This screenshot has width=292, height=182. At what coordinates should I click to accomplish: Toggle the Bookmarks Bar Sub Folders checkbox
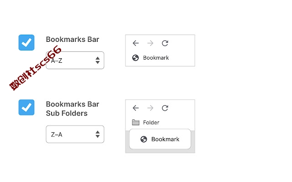tap(26, 107)
